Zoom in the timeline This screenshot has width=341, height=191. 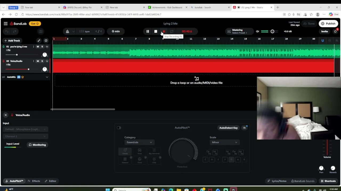337,41
